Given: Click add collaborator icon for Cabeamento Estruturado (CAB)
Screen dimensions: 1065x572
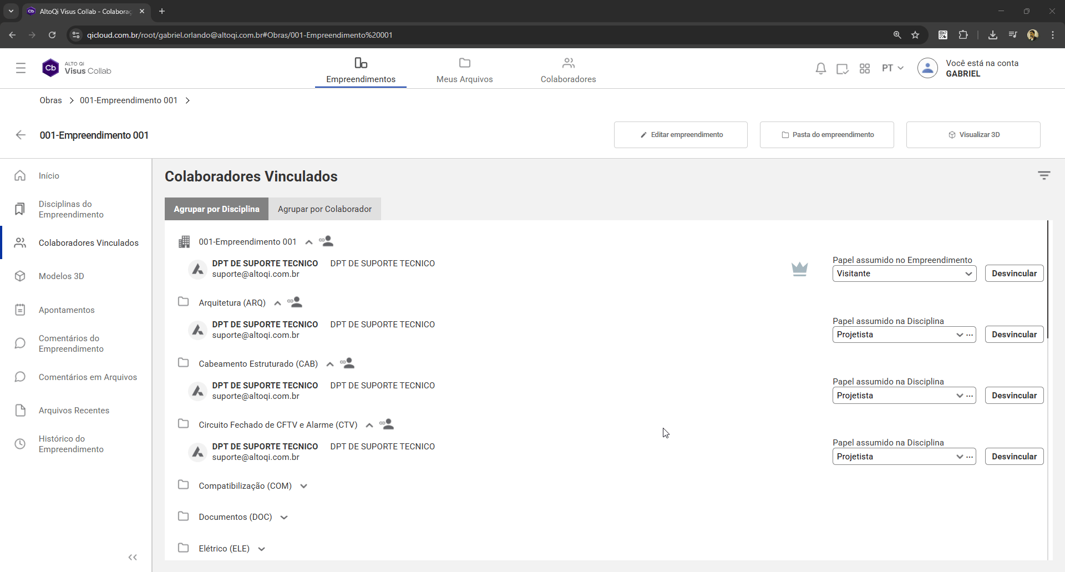Looking at the screenshot, I should click(x=348, y=363).
